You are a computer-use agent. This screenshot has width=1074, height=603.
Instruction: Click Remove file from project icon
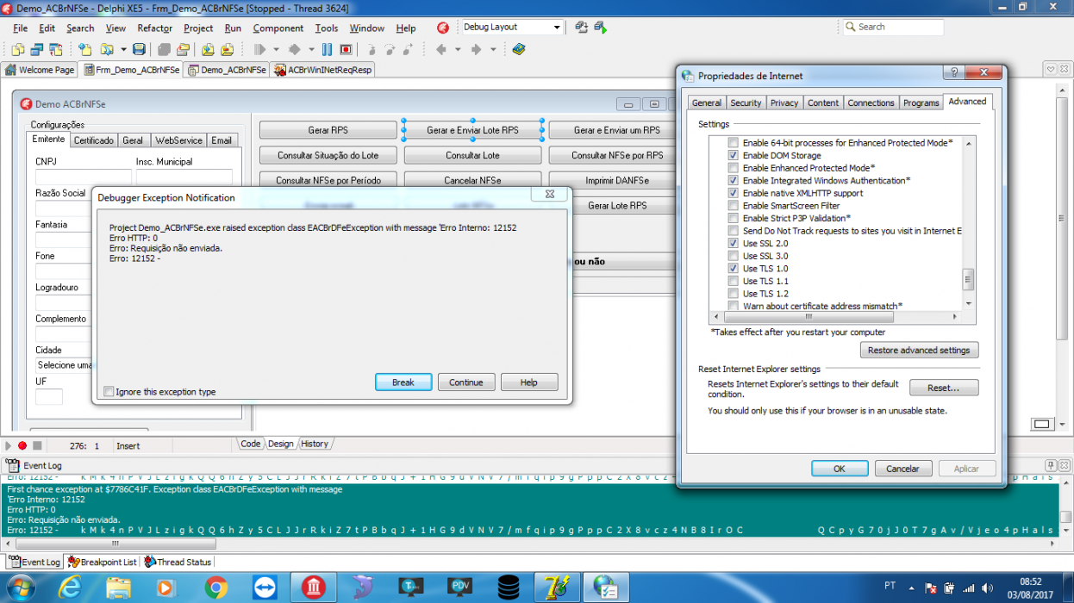(x=227, y=49)
